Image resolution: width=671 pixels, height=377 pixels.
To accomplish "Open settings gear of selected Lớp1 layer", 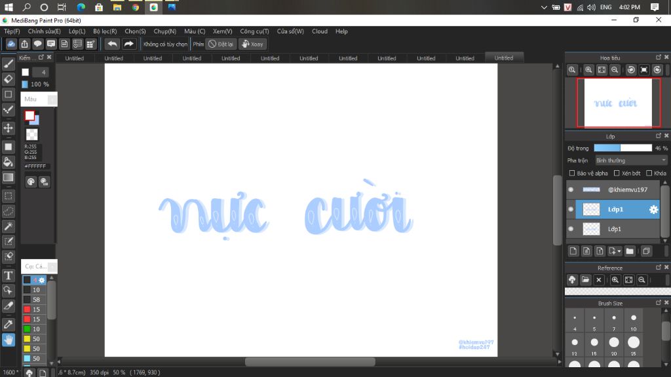I will pyautogui.click(x=653, y=209).
